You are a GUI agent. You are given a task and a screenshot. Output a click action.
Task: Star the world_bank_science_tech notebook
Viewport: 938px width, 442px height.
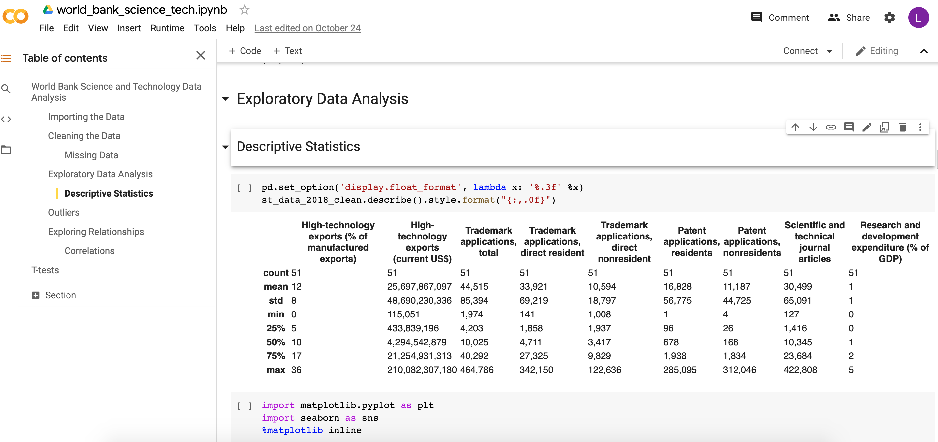click(x=244, y=10)
